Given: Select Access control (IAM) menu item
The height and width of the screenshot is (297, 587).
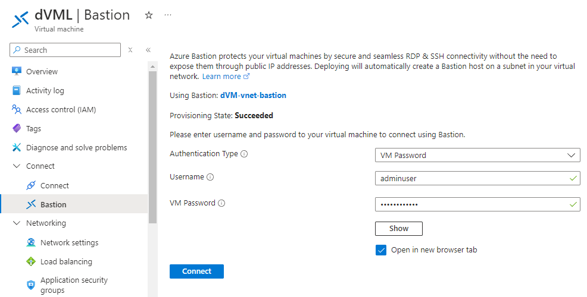Looking at the screenshot, I should click(x=61, y=110).
